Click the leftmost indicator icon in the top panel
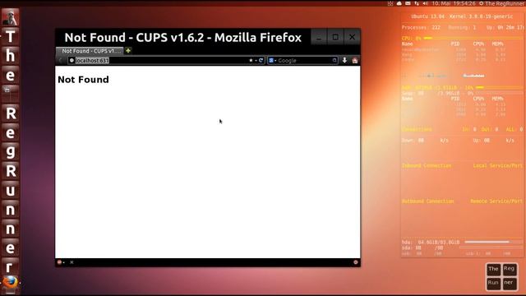 [x=390, y=3]
